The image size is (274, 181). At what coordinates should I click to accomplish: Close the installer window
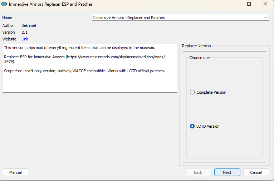click(265, 4)
